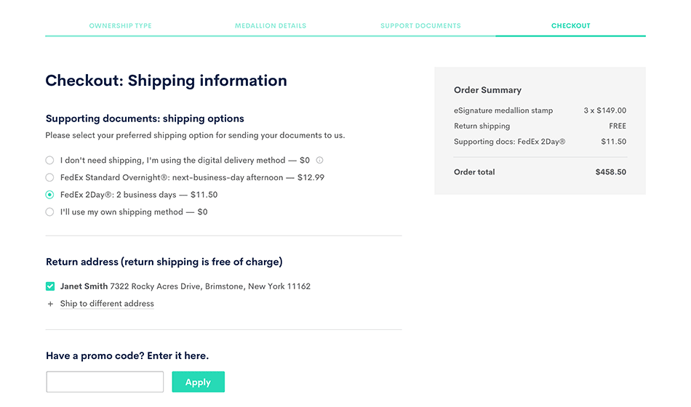Viewport: 691px width, 407px height.
Task: Select the digital delivery method radio button
Action: point(49,161)
